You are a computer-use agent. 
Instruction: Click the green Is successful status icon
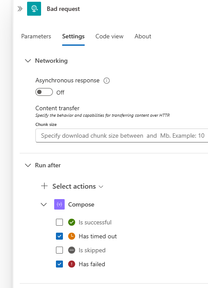pos(72,222)
